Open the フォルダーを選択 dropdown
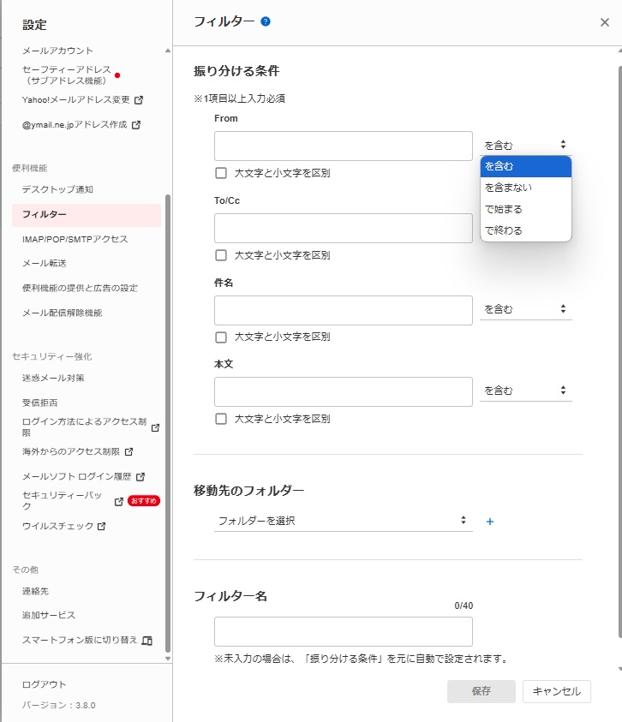 tap(343, 521)
